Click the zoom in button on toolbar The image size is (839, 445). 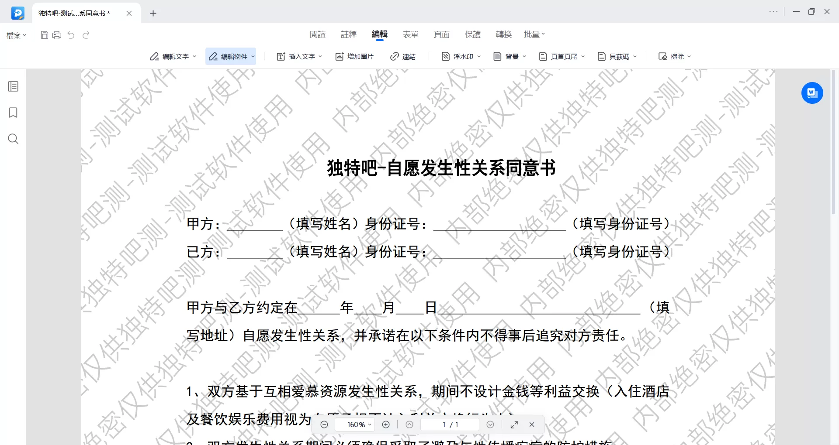pos(386,424)
